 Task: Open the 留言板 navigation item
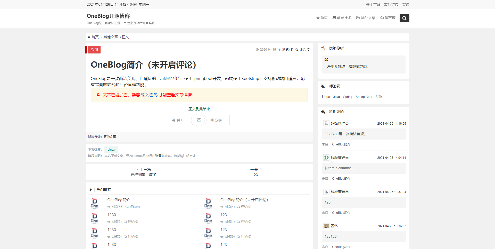pos(388,18)
